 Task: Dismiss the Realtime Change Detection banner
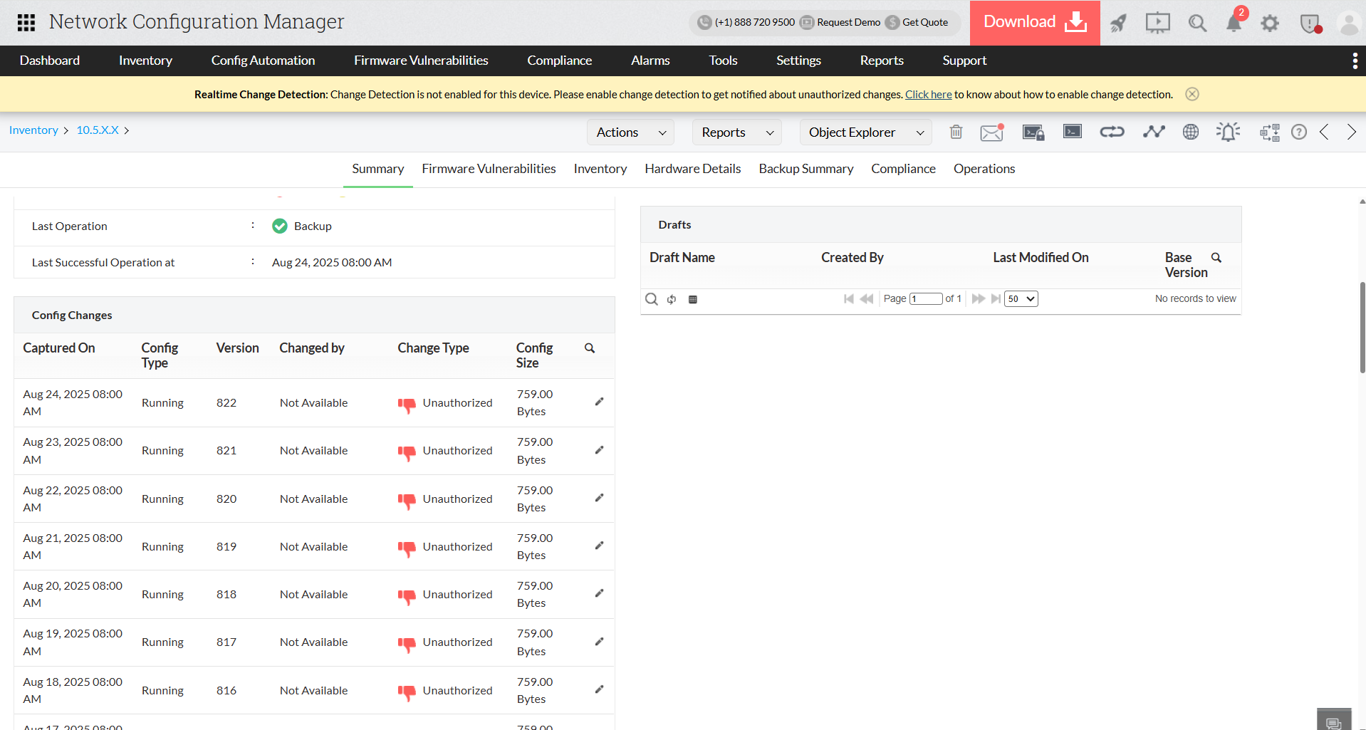tap(1192, 94)
